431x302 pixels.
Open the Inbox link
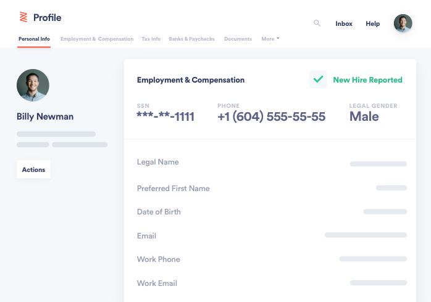[x=343, y=23]
